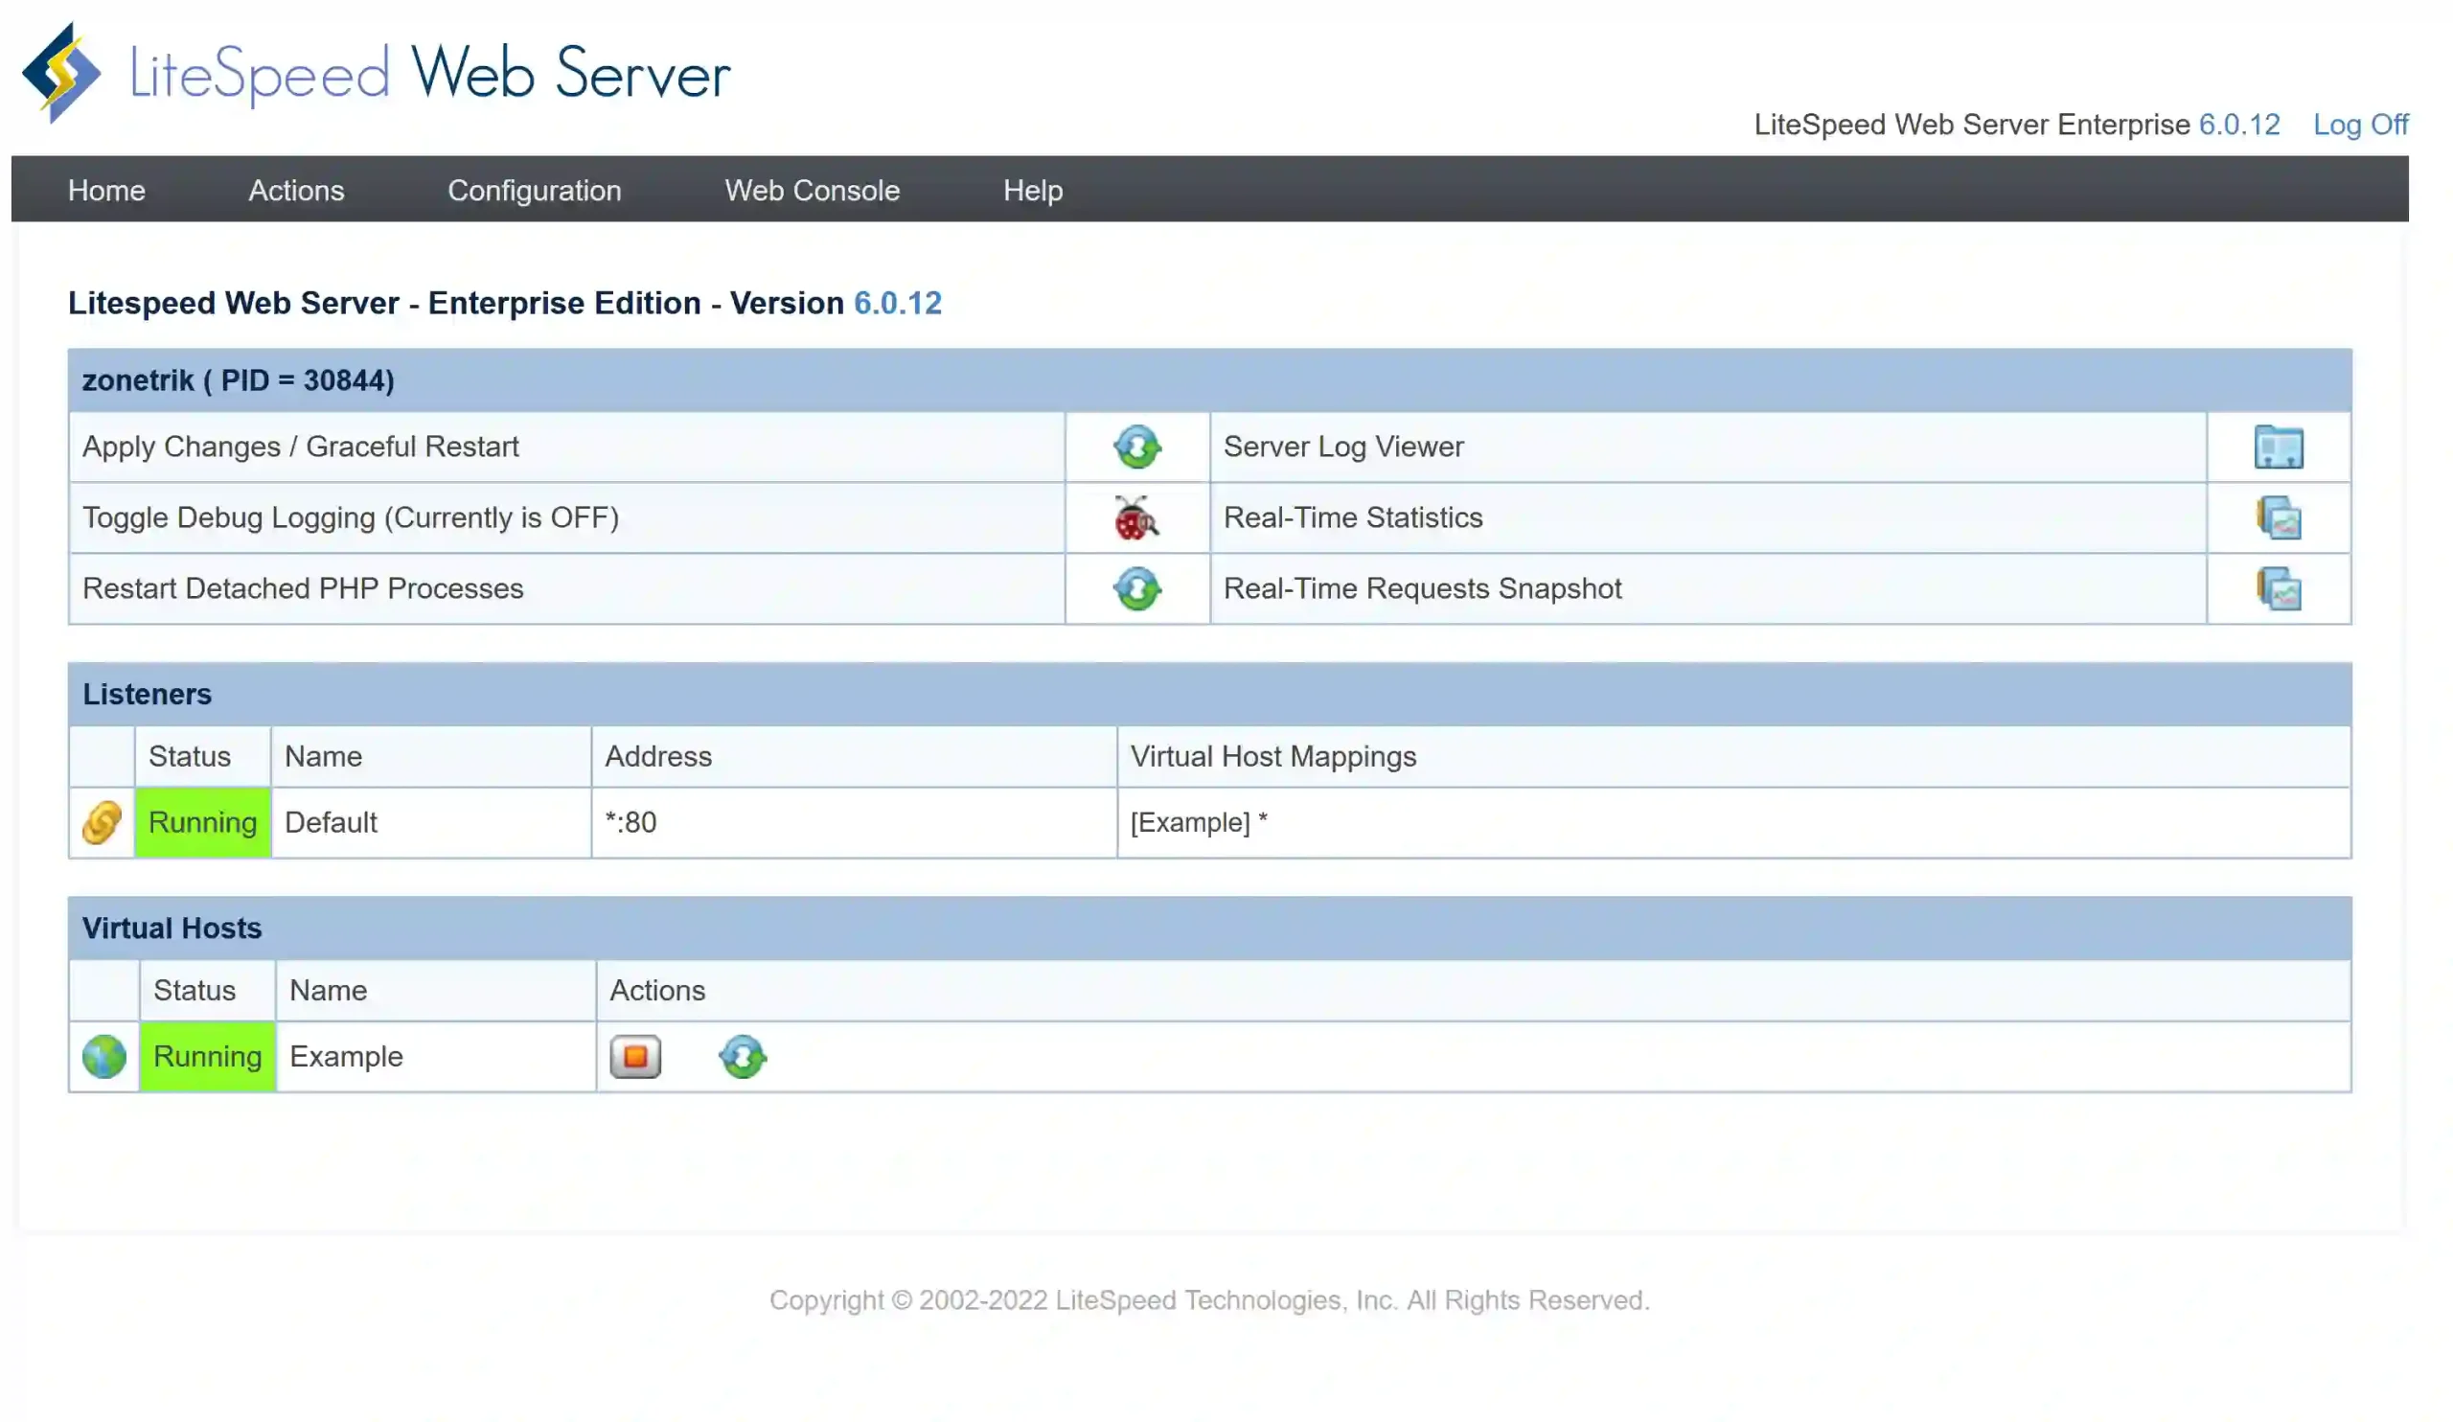Screen dimensions: 2453x1422
Task: Click the Restart Detached PHP Processes icon
Action: click(x=1137, y=589)
